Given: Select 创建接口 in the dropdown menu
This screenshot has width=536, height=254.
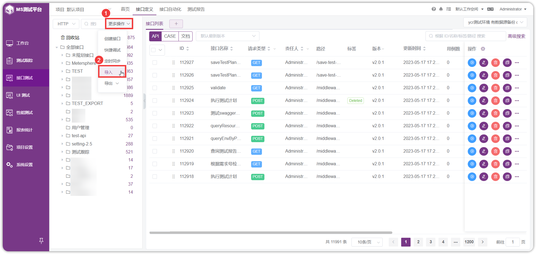Looking at the screenshot, I should [112, 39].
